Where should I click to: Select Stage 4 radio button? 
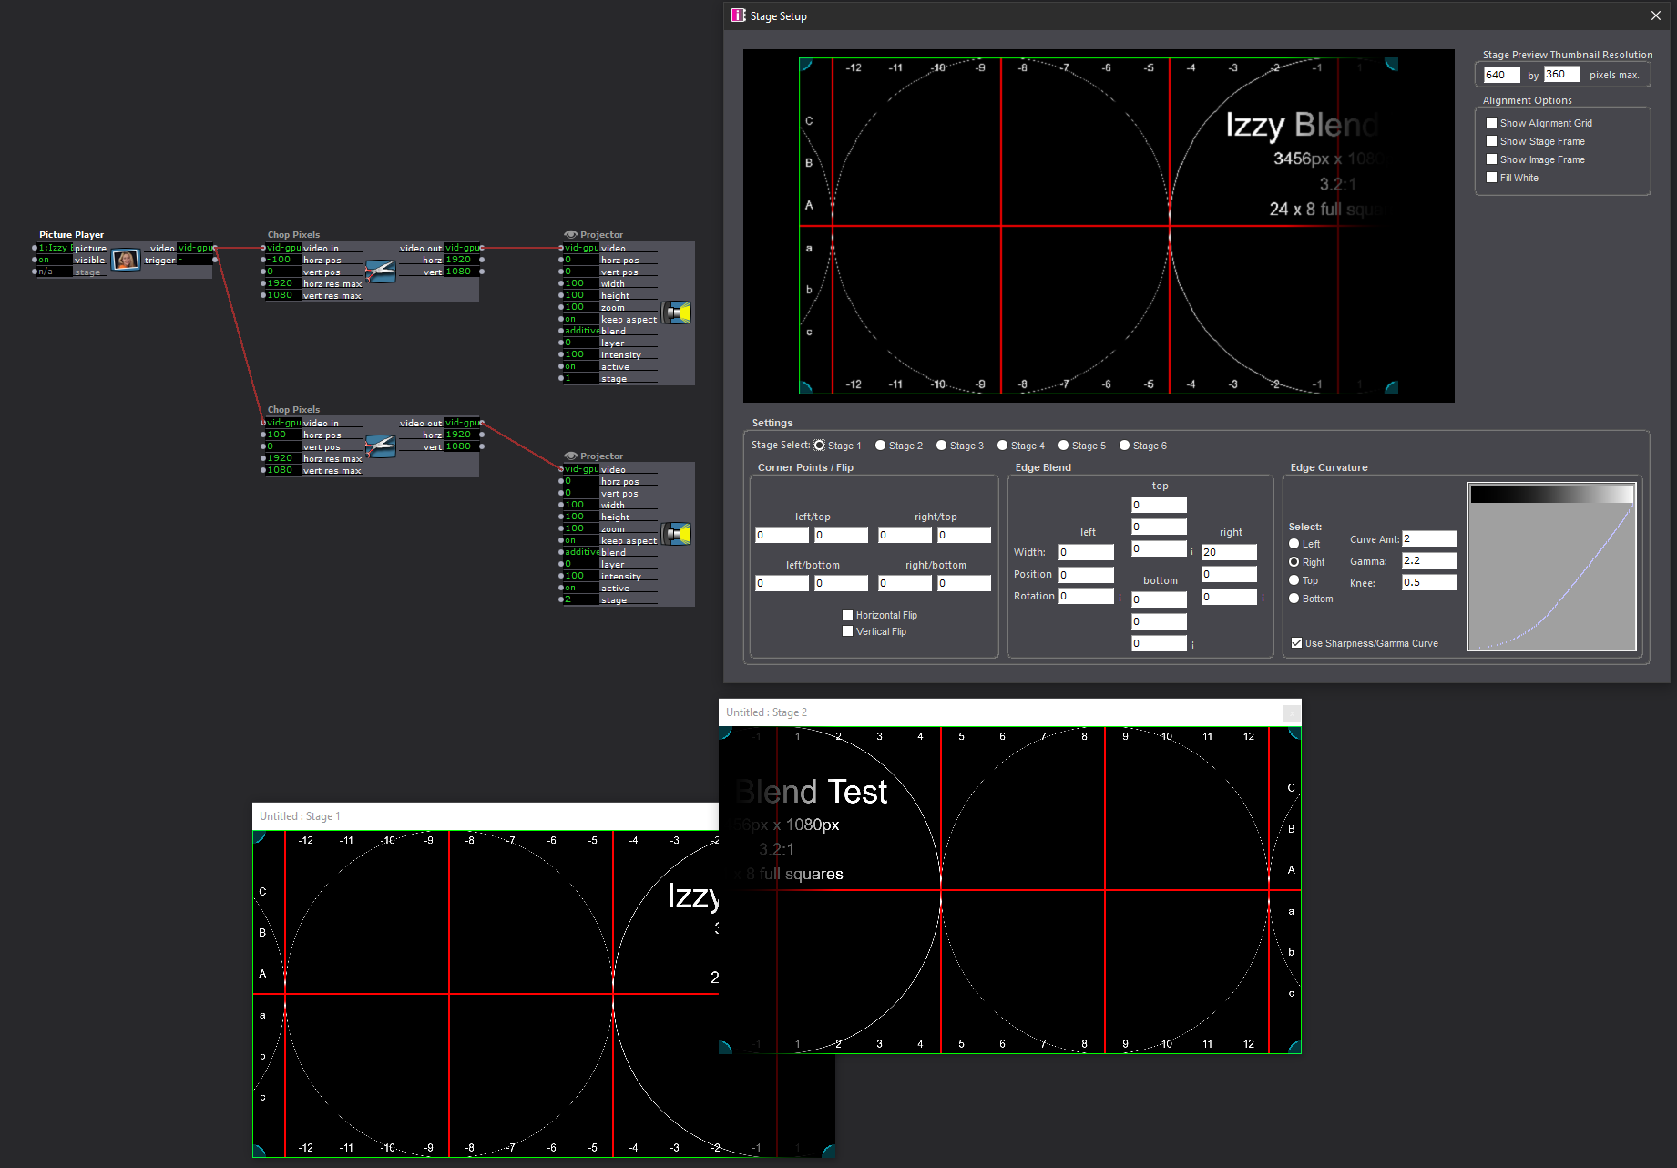click(1002, 446)
